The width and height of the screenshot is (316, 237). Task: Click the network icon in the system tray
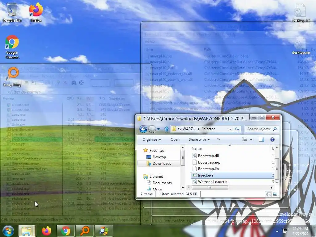coord(285,231)
